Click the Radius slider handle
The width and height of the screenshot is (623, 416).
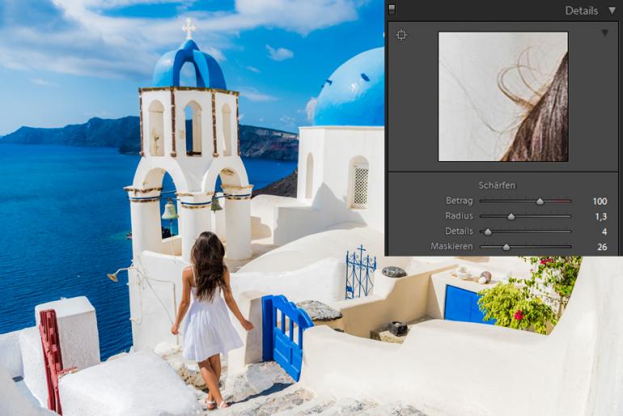pos(511,216)
